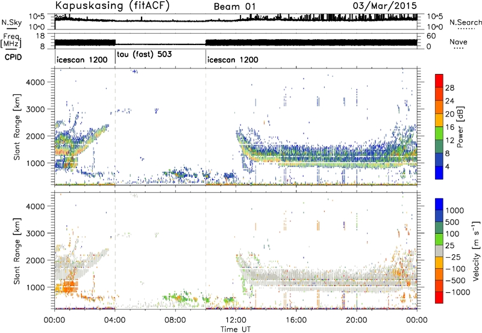This screenshot has width=482, height=333.
Task: Click the grey segment of velocity colorbar
Action: 439,251
